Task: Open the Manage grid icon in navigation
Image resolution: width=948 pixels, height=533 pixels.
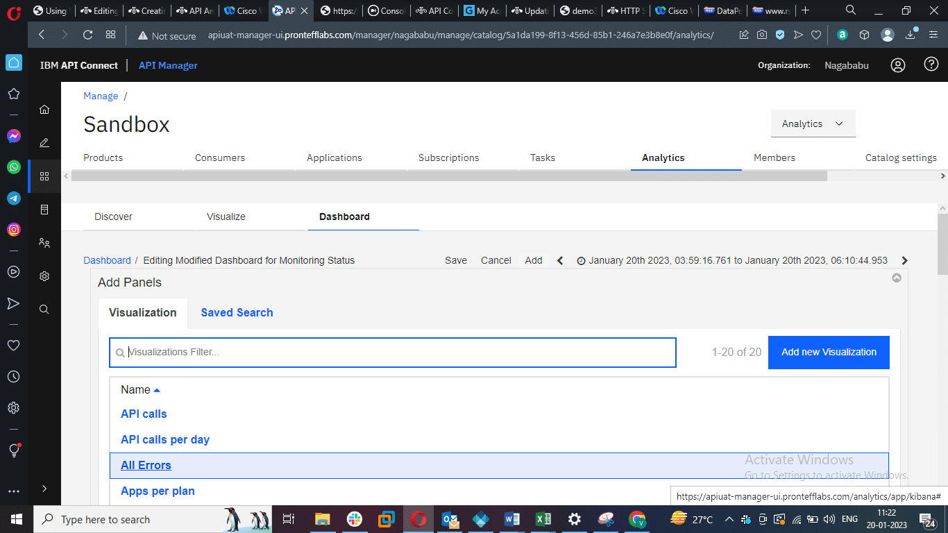Action: coord(44,176)
